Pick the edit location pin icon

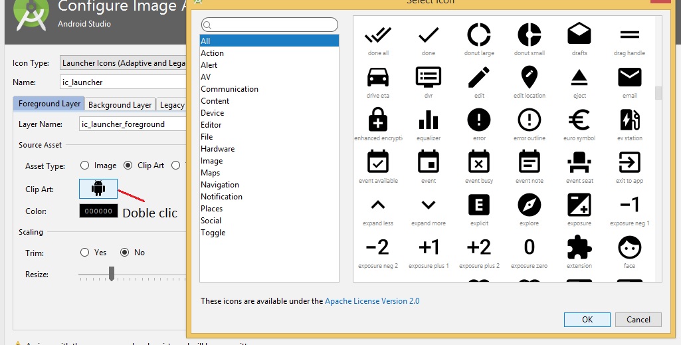[x=529, y=77]
